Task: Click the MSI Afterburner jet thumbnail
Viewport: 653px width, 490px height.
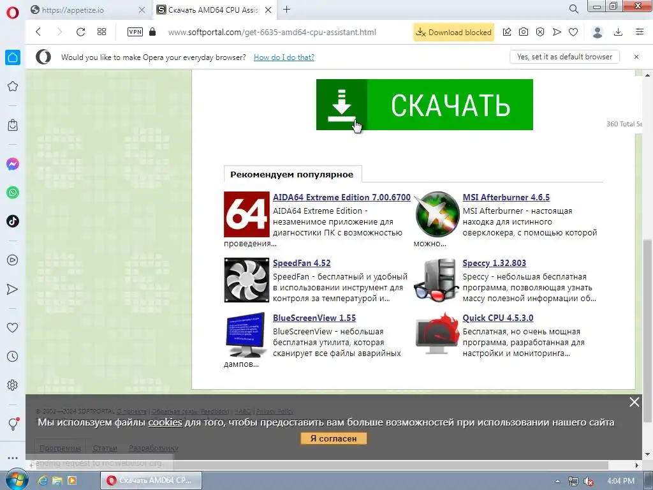Action: (x=436, y=214)
